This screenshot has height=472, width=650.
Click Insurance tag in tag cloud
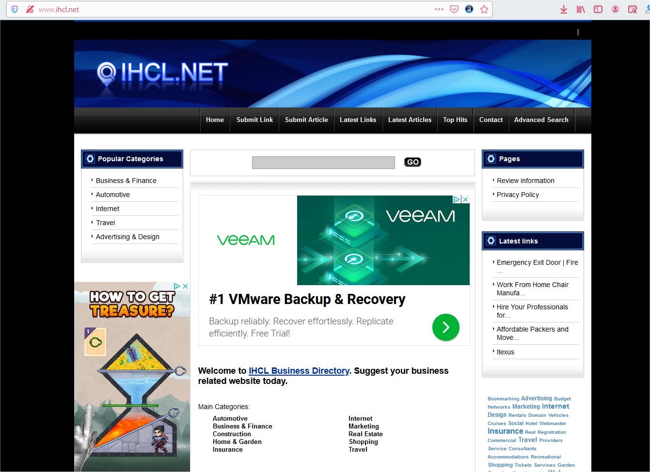tap(505, 431)
